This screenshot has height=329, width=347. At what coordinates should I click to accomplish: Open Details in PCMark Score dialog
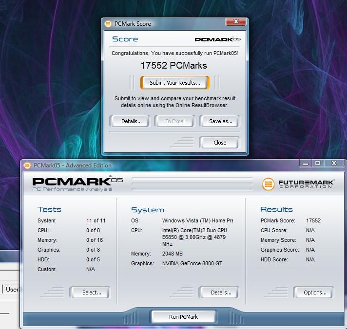click(130, 121)
